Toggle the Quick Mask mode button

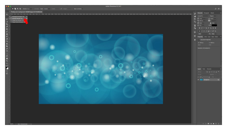pos(7,71)
